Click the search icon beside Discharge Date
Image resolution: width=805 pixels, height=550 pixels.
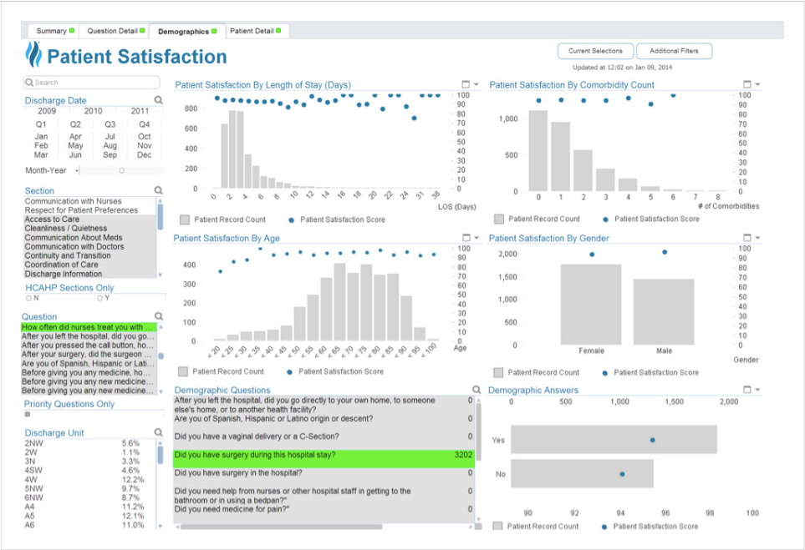(160, 100)
